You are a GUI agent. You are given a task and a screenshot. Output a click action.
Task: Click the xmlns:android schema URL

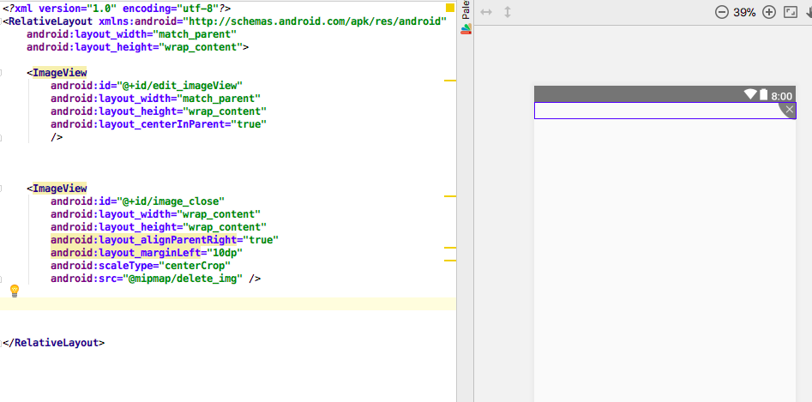316,21
